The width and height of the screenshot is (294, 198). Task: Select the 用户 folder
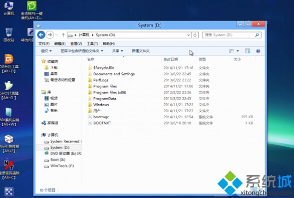click(97, 111)
